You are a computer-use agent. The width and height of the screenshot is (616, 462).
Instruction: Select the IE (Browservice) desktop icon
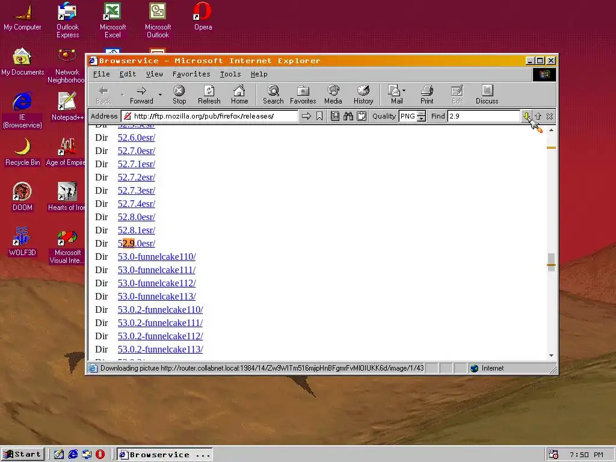click(22, 111)
